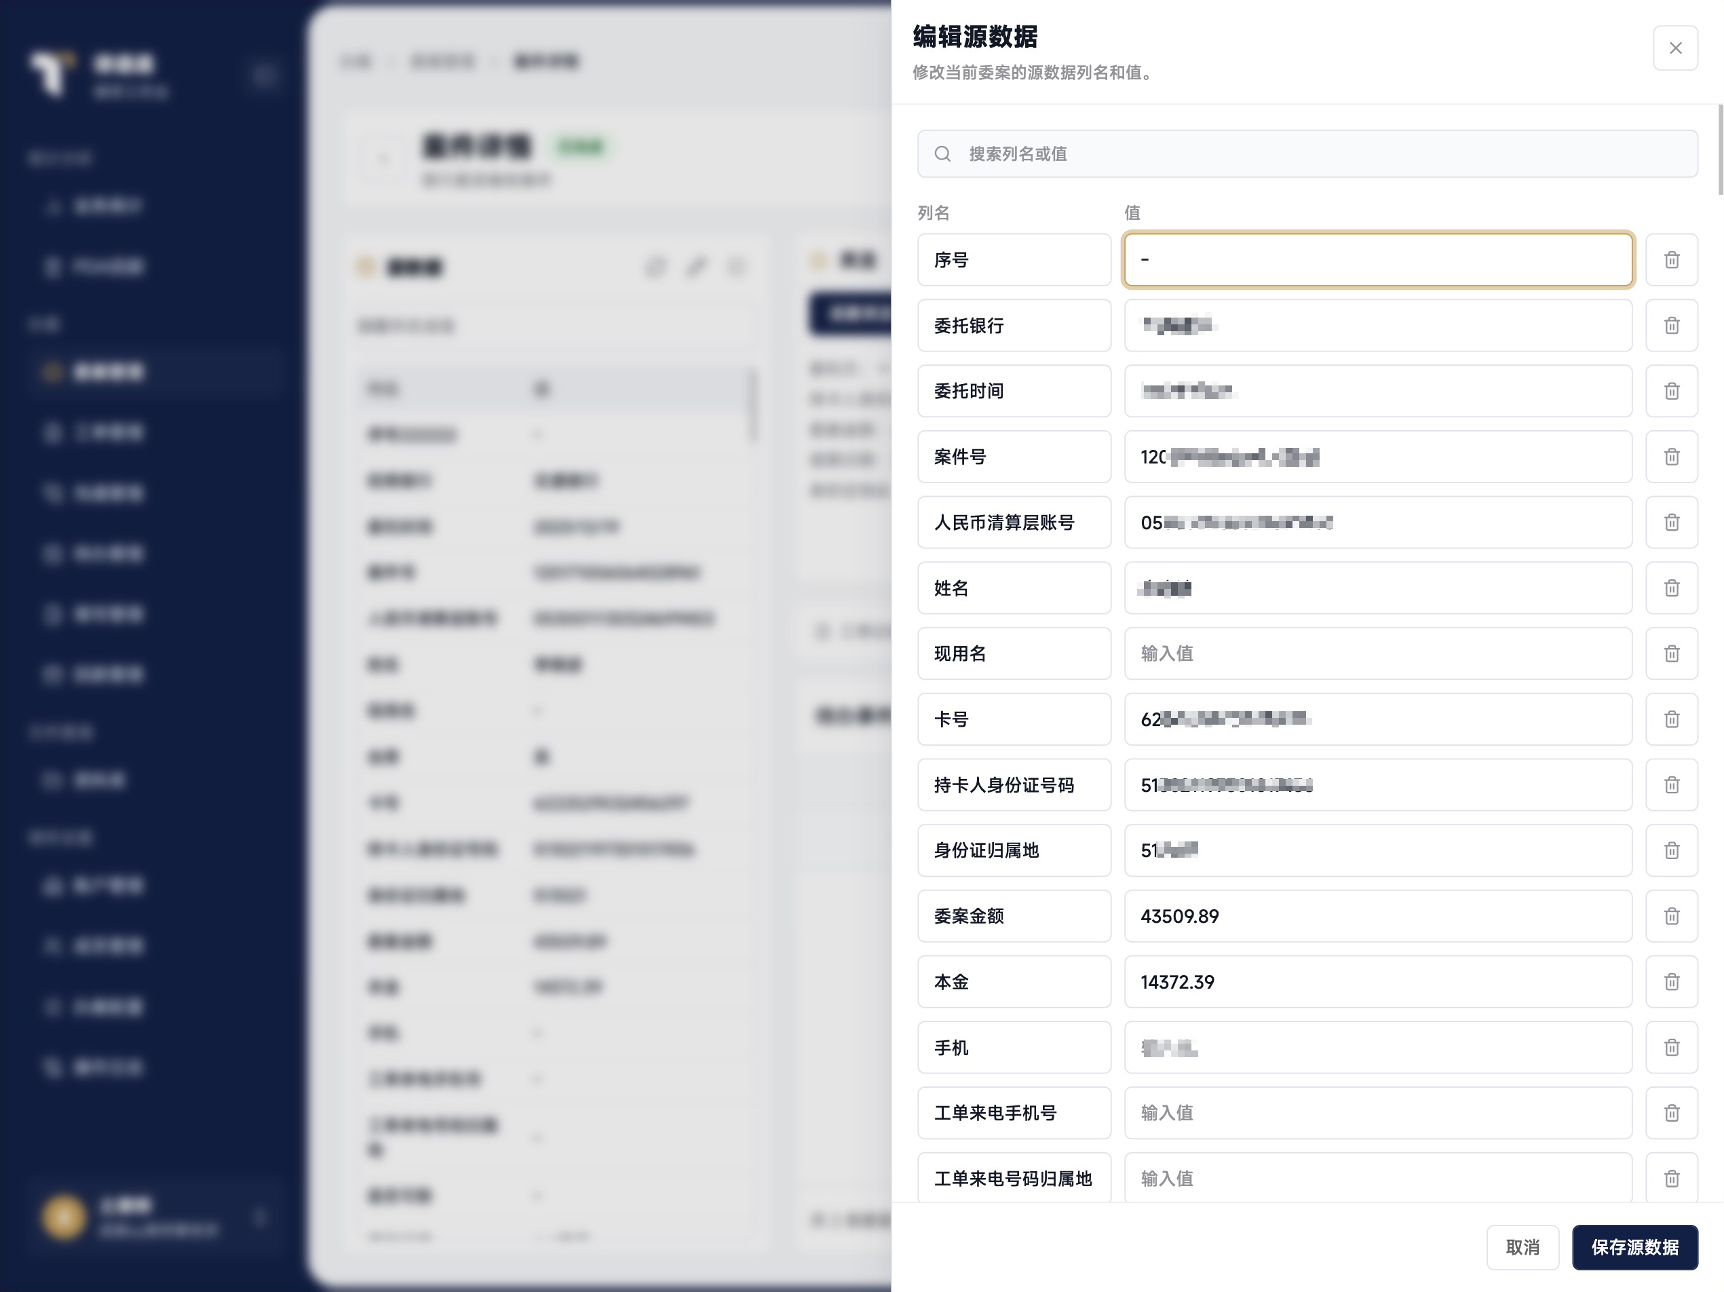Edit the 姓名 value field
This screenshot has width=1724, height=1292.
(x=1378, y=588)
